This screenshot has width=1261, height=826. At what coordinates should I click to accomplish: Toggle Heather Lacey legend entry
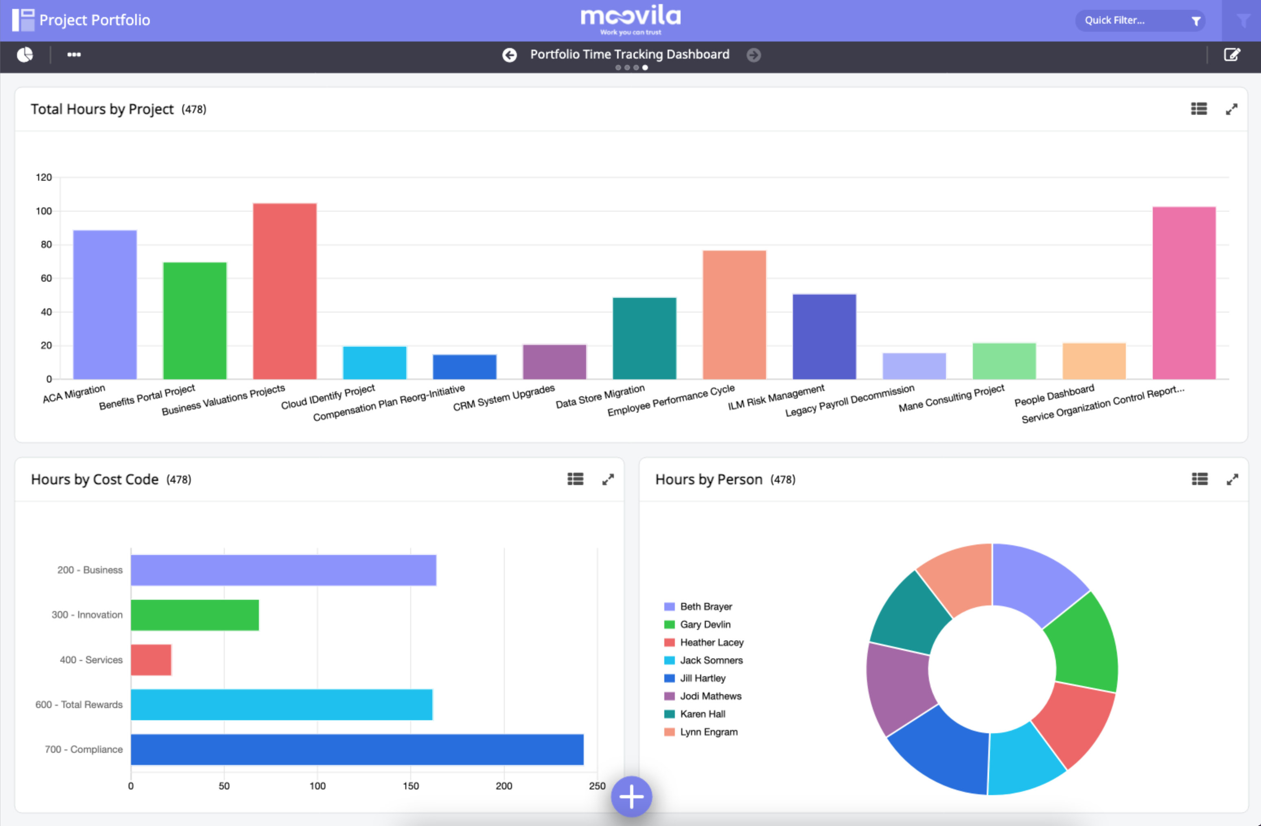tap(711, 642)
